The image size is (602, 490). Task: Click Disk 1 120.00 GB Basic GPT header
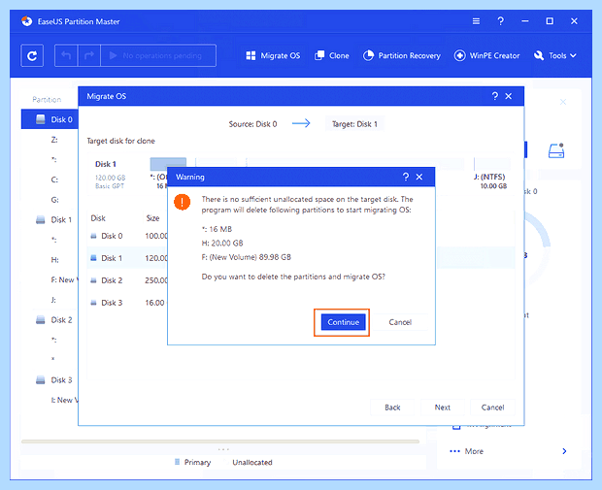[111, 175]
